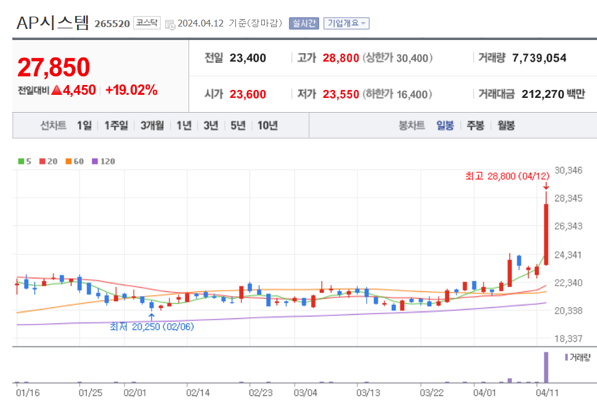Viewport: 597px width, 412px height.
Task: Click the 24,341 price axis label
Action: click(x=569, y=255)
